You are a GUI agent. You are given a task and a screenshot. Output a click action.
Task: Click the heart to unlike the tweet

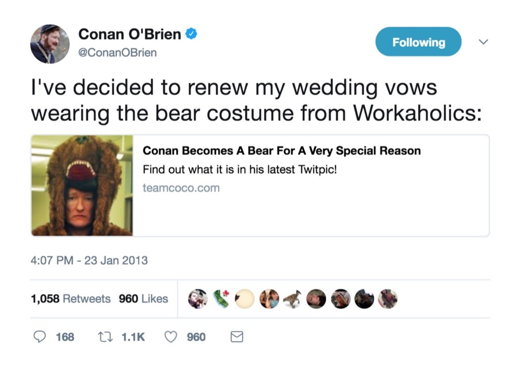pyautogui.click(x=170, y=336)
